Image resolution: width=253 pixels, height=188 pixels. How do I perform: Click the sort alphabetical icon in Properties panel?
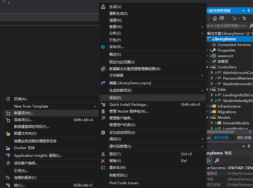point(209,161)
